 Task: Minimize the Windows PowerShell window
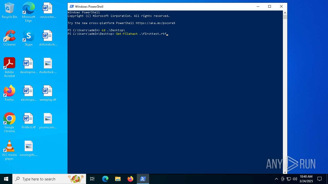point(258,6)
